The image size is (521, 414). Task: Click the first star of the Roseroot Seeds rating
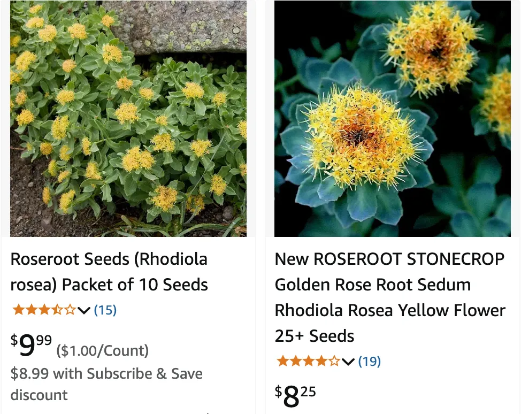[x=19, y=310]
